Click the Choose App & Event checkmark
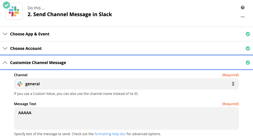 (x=248, y=34)
